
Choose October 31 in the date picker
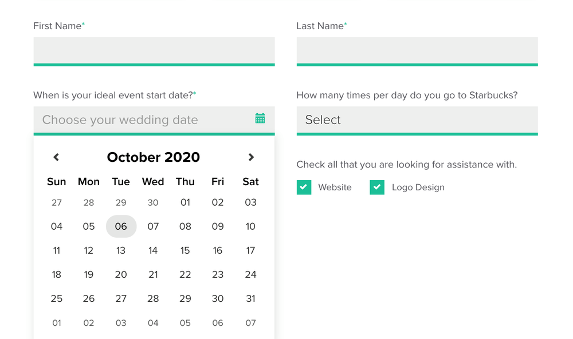coord(250,298)
